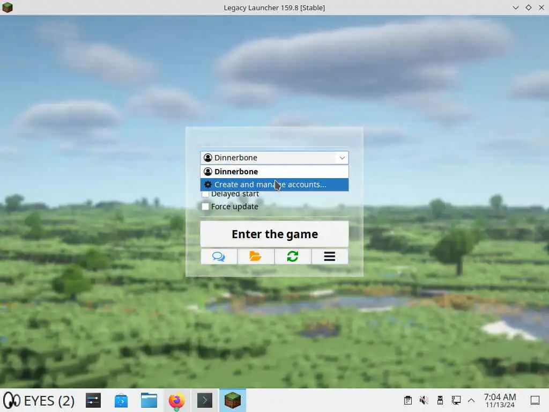The width and height of the screenshot is (549, 412).
Task: Close the Legacy Launcher window
Action: click(541, 8)
